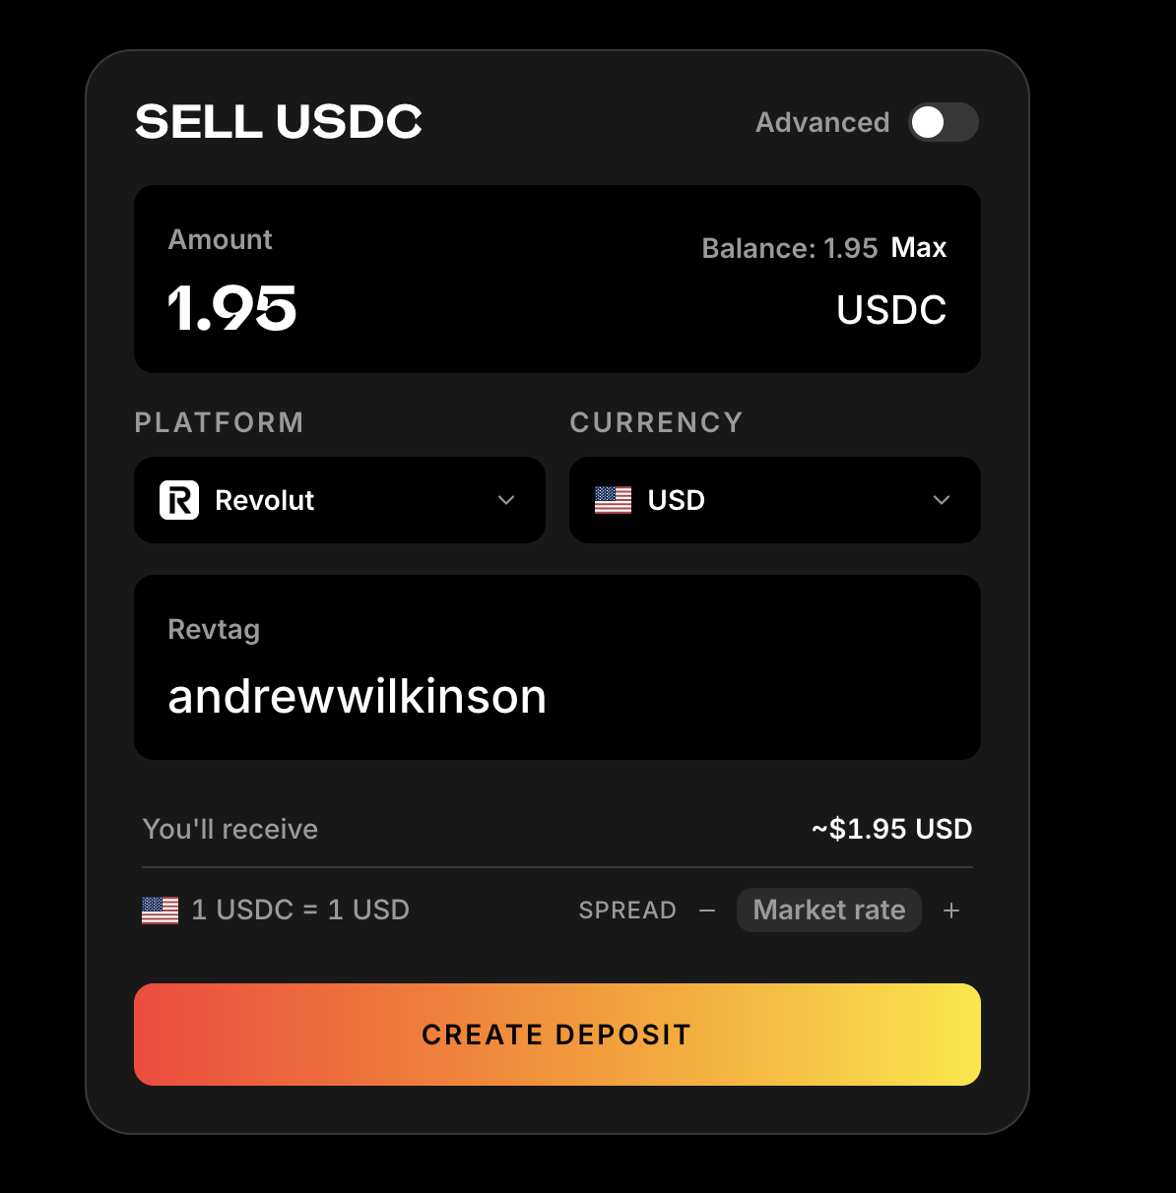Open the Revolut platform selector
This screenshot has height=1193, width=1176.
[x=340, y=500]
